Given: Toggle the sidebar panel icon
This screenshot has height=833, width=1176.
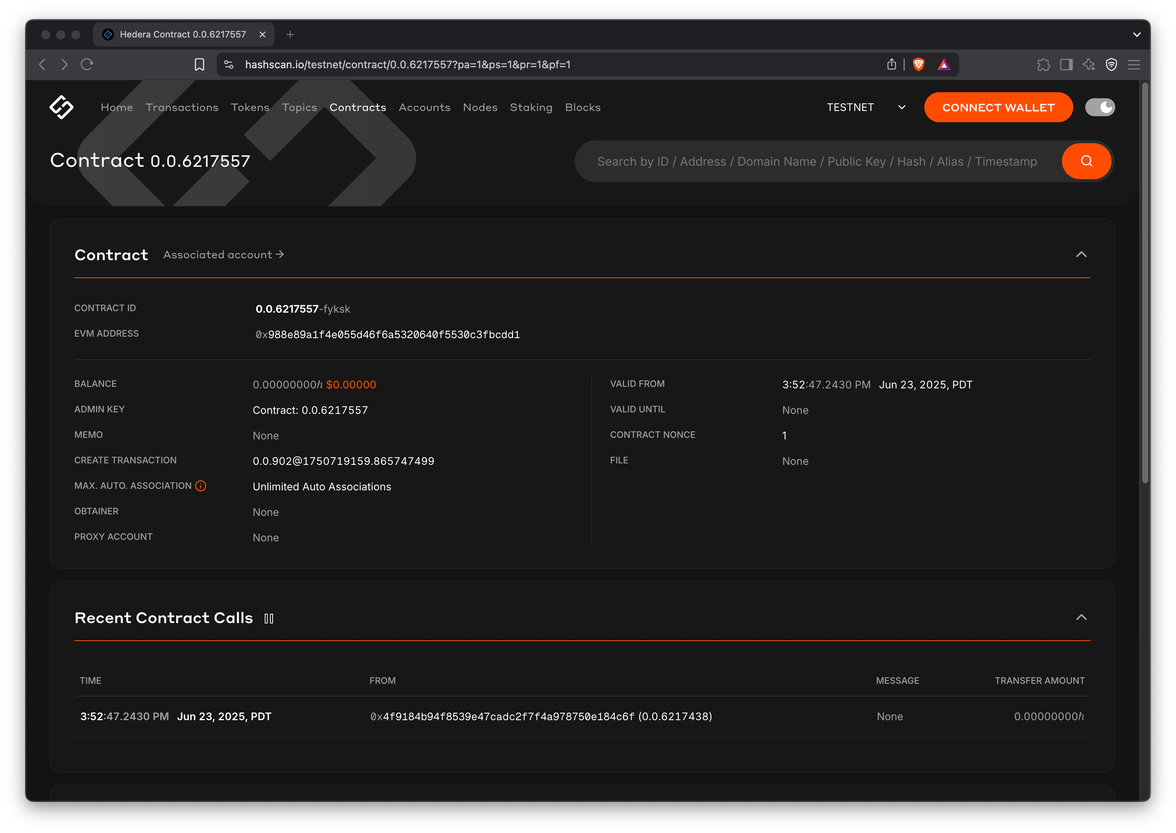Looking at the screenshot, I should (x=1066, y=64).
